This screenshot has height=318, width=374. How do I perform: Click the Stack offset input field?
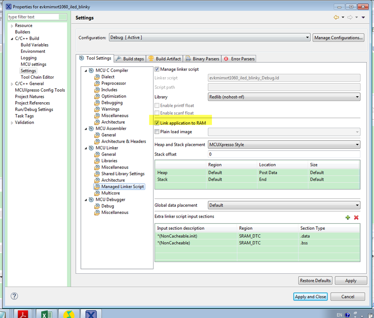(x=284, y=154)
